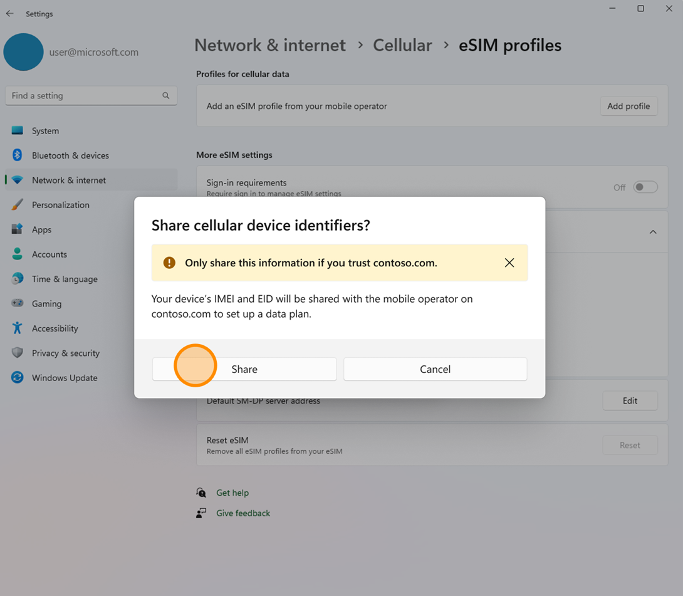Select the Personalization paintbrush icon

coord(18,205)
